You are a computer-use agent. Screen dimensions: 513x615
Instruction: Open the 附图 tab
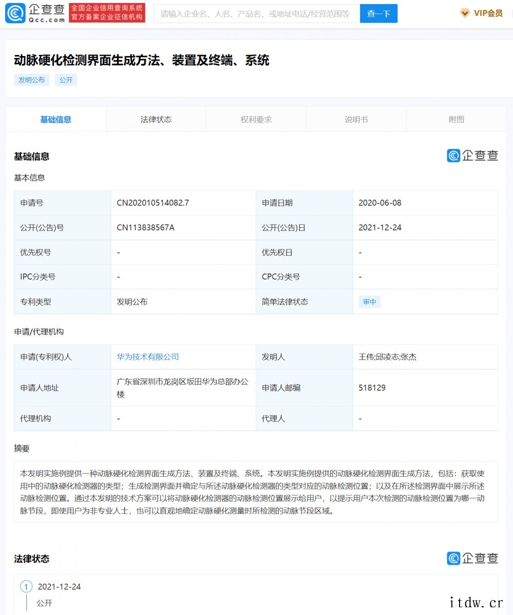tap(456, 120)
